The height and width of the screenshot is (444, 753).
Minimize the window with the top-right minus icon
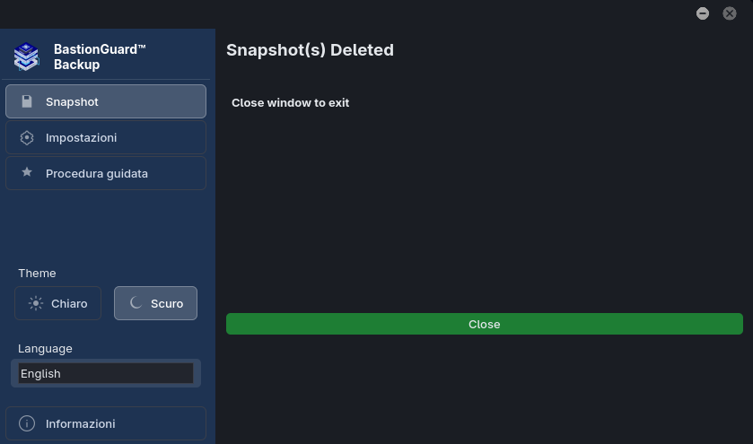click(703, 13)
